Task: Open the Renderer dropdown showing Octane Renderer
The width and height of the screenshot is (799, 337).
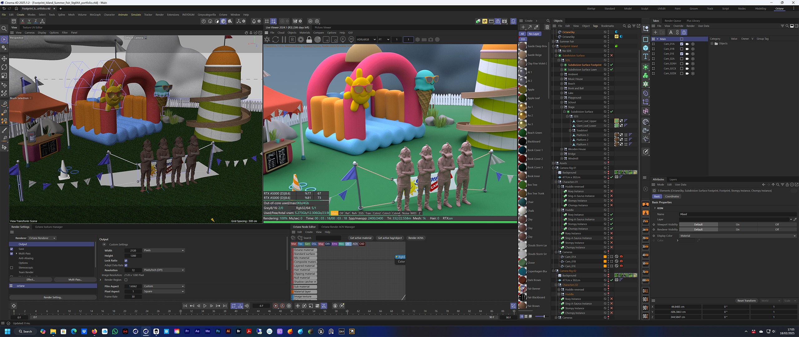Action: 42,238
